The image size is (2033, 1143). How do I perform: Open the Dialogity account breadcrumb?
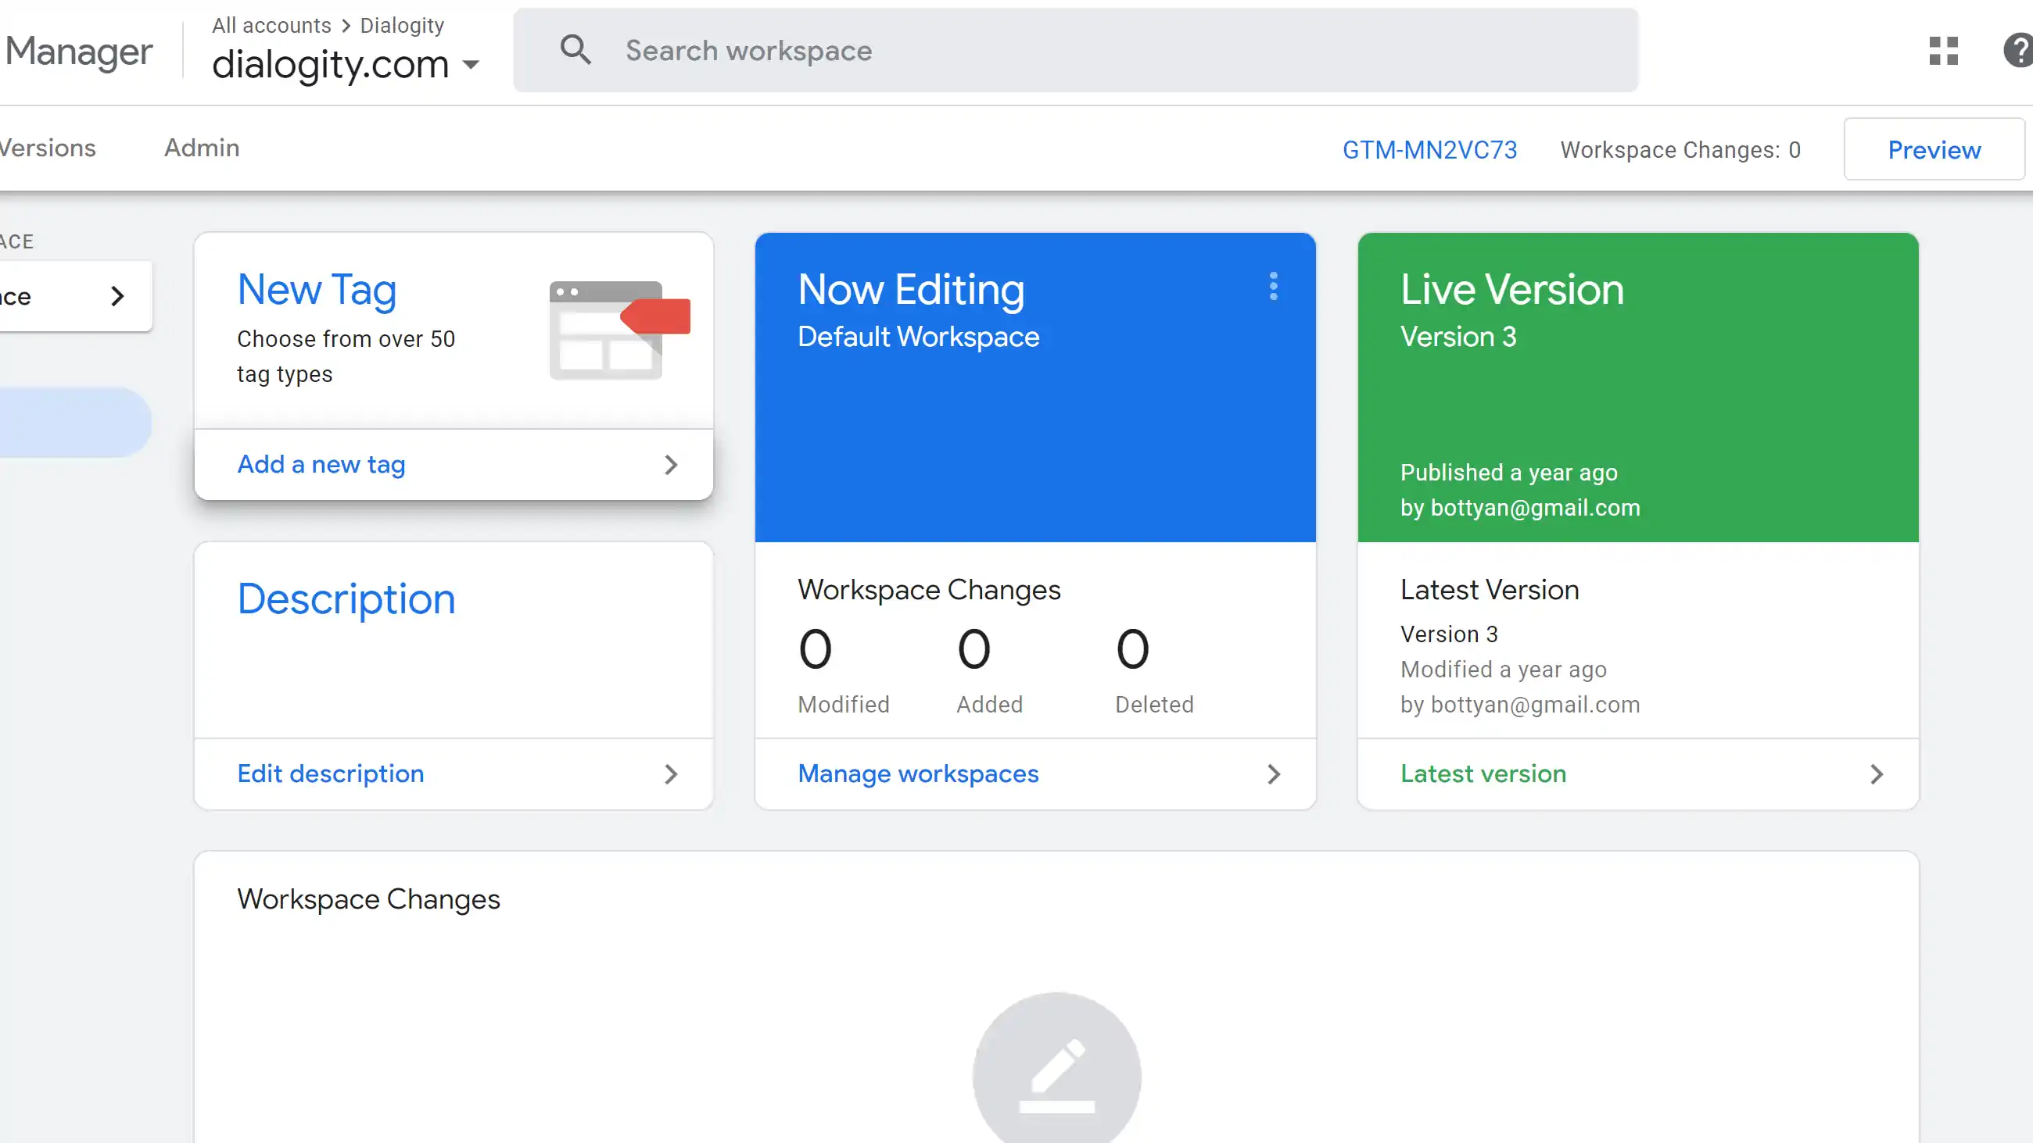coord(402,25)
